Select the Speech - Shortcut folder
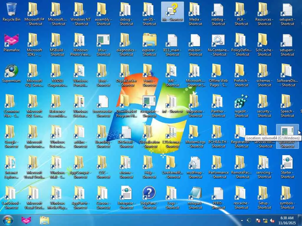 (x=287, y=106)
